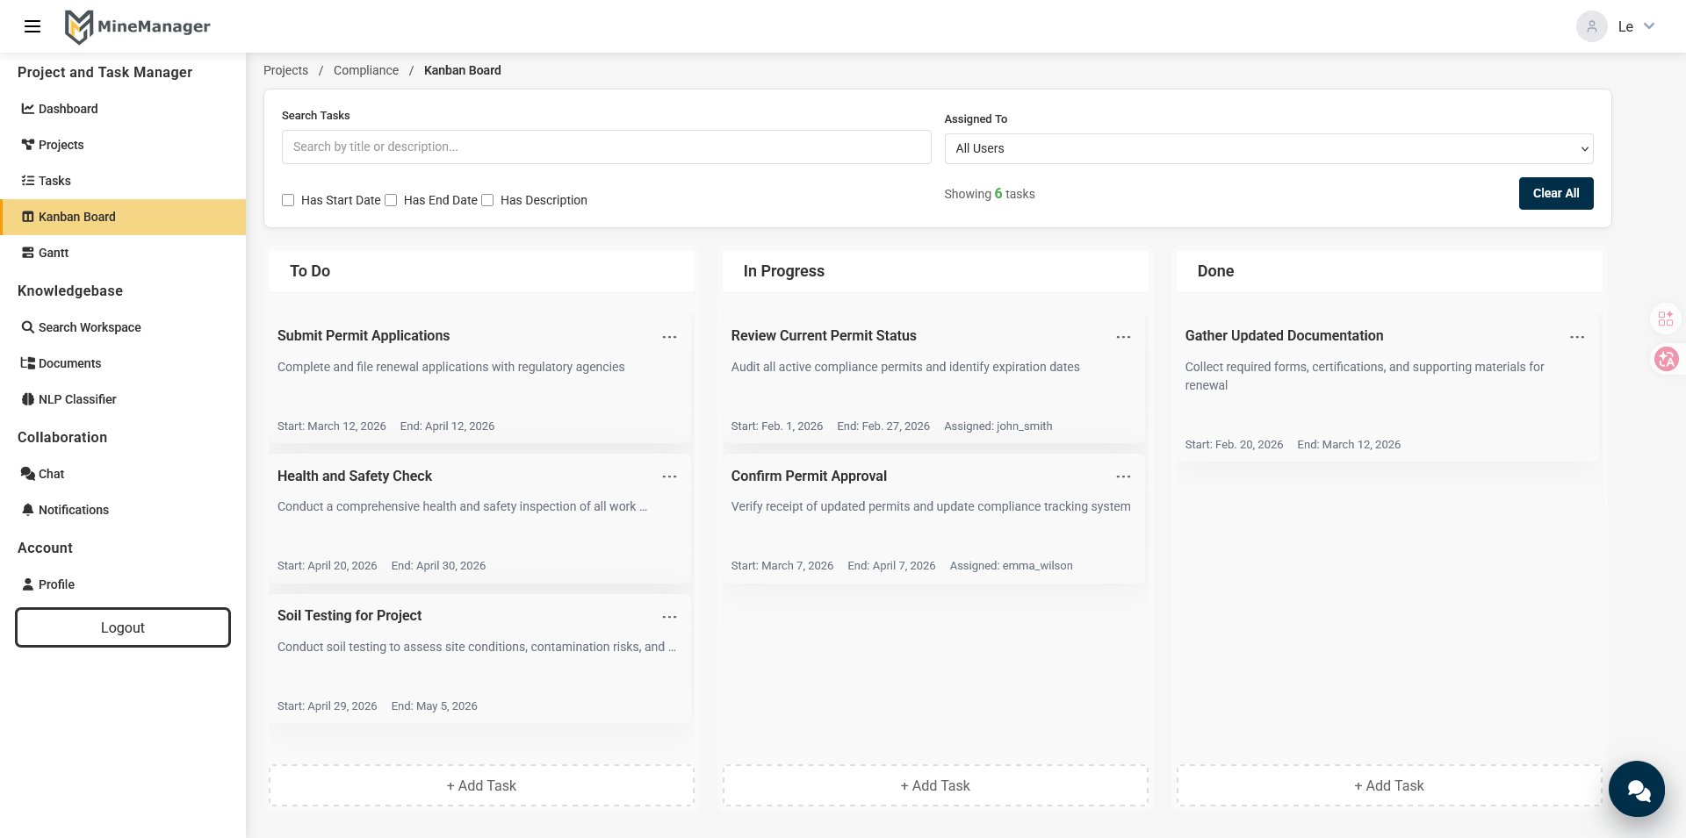Open options menu for Health and Safety Check
This screenshot has height=838, width=1686.
(x=669, y=476)
